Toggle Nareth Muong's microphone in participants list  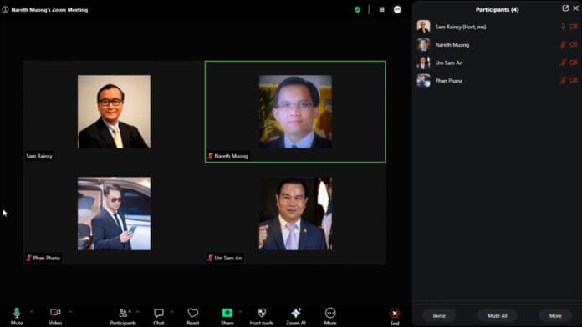pos(563,45)
